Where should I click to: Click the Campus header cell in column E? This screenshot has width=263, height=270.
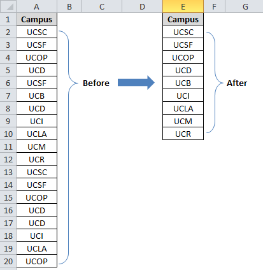[183, 19]
